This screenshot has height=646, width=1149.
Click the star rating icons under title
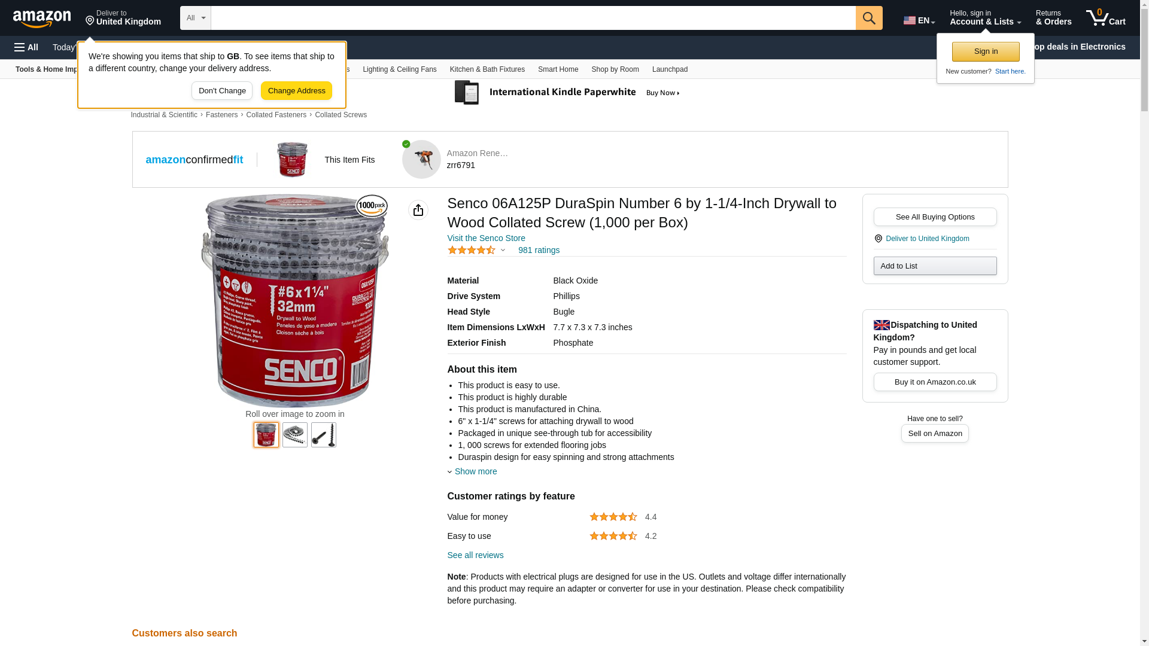[472, 250]
